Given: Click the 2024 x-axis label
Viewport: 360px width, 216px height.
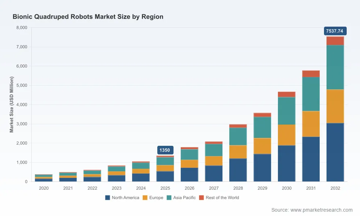Looking at the screenshot, I should [x=141, y=188].
